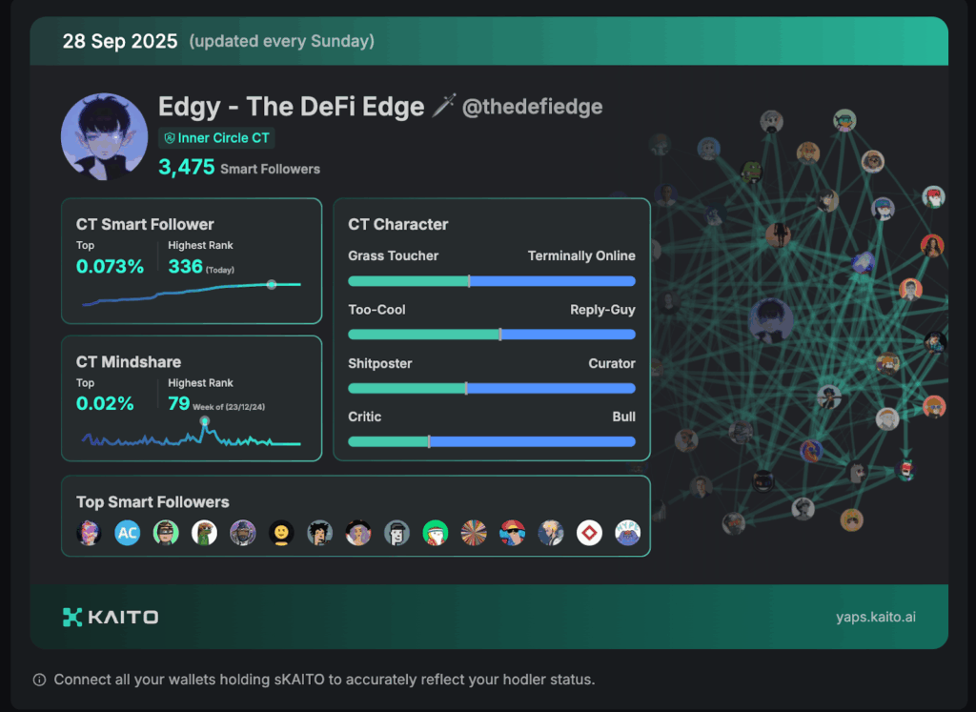Screen dimensions: 976x712
Task: Click the Top Smart Followers heading
Action: coord(152,502)
